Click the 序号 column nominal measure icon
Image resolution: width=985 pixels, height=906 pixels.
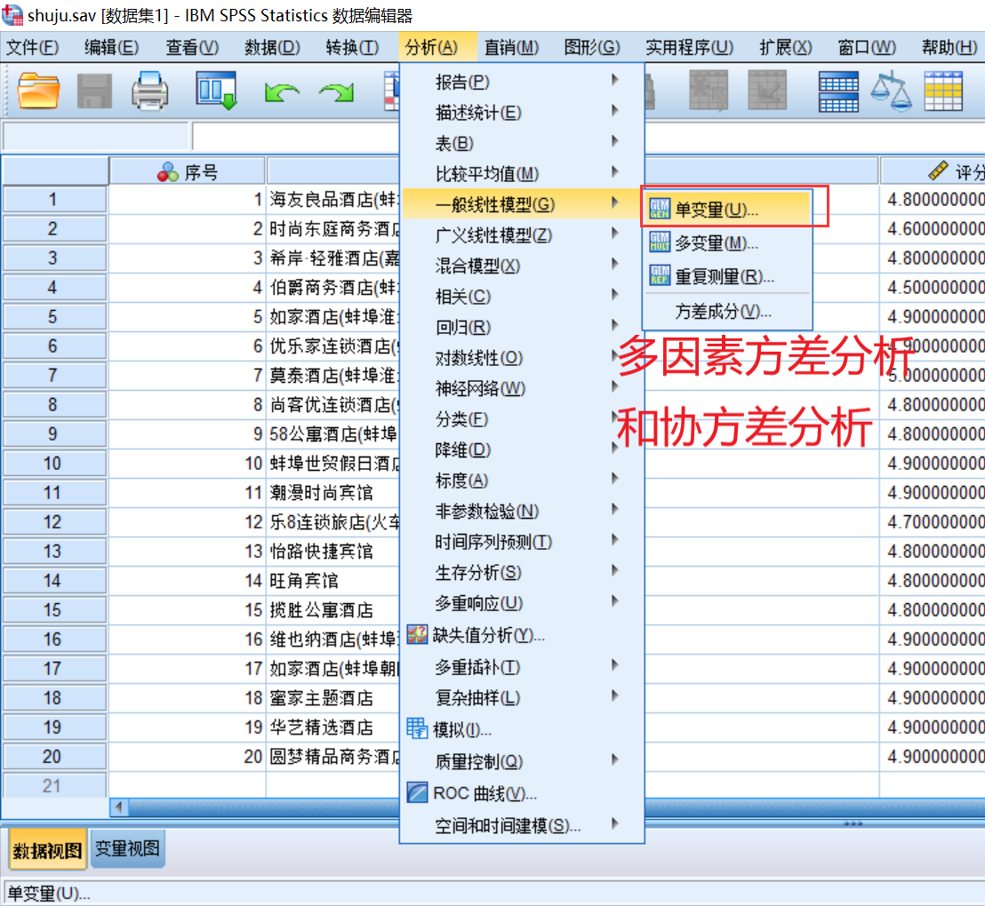tap(168, 171)
